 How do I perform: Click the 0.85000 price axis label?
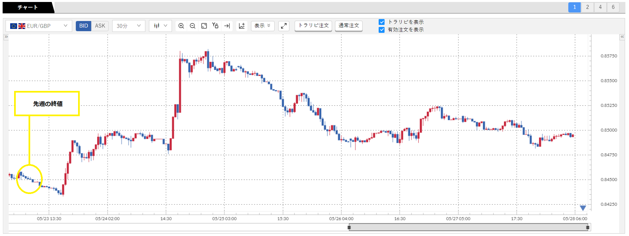click(x=609, y=130)
